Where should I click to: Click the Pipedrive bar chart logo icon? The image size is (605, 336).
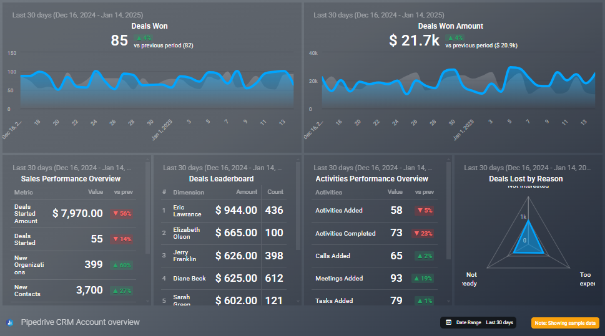(9, 323)
